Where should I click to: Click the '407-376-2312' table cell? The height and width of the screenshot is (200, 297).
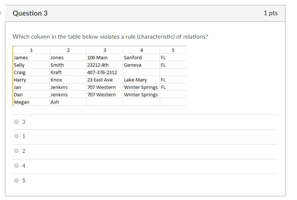pos(105,72)
